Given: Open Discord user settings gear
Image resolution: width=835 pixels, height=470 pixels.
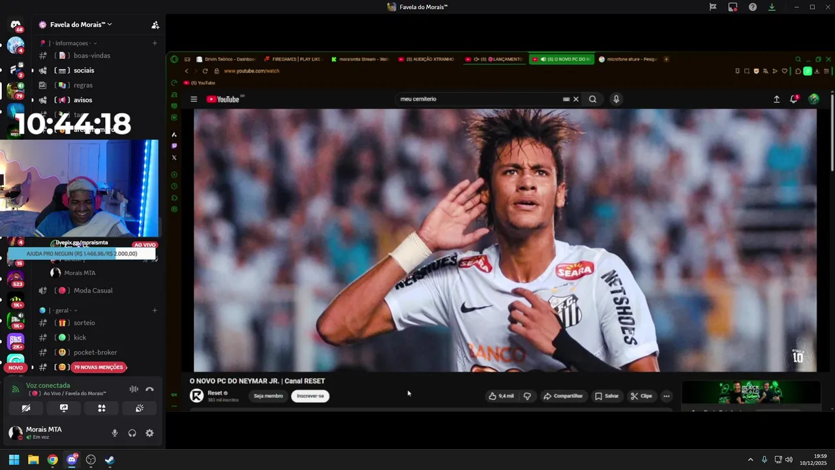Looking at the screenshot, I should (149, 433).
